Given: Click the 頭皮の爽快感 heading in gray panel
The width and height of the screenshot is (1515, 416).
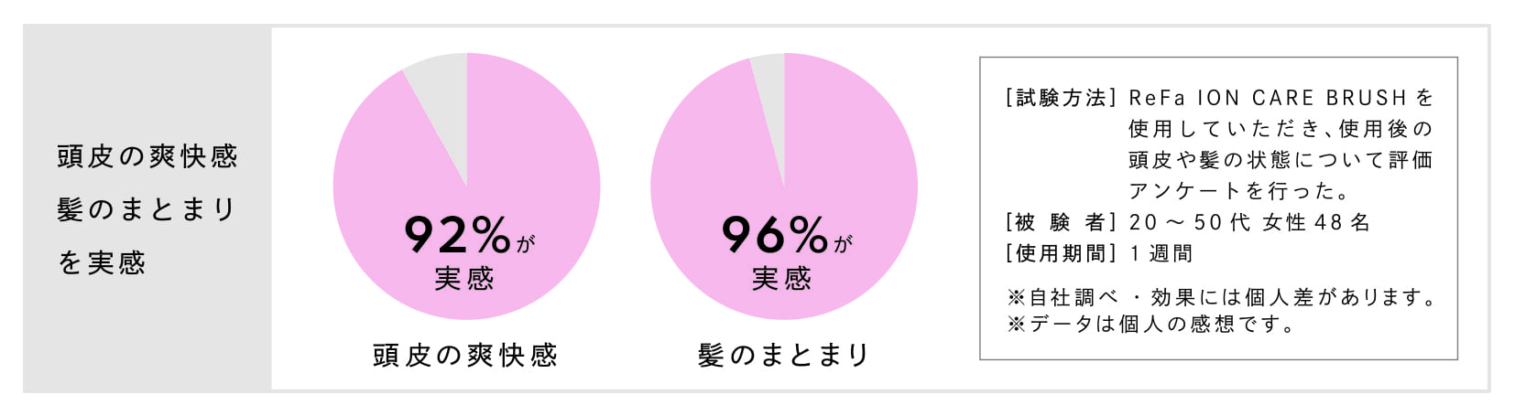Looking at the screenshot, I should pos(147,156).
